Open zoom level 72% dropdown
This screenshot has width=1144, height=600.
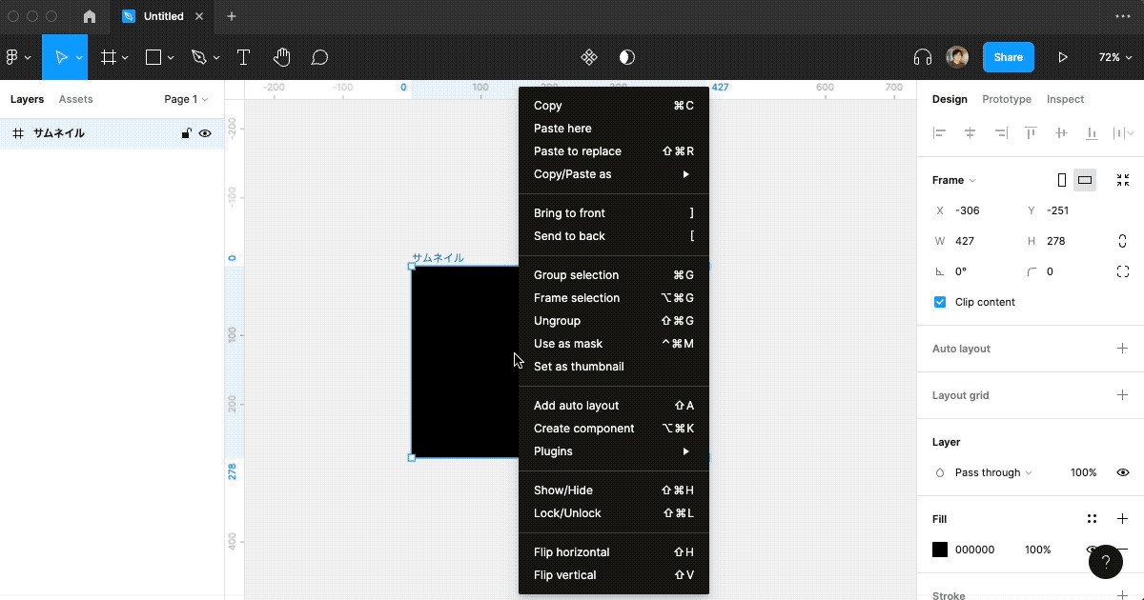pos(1114,57)
